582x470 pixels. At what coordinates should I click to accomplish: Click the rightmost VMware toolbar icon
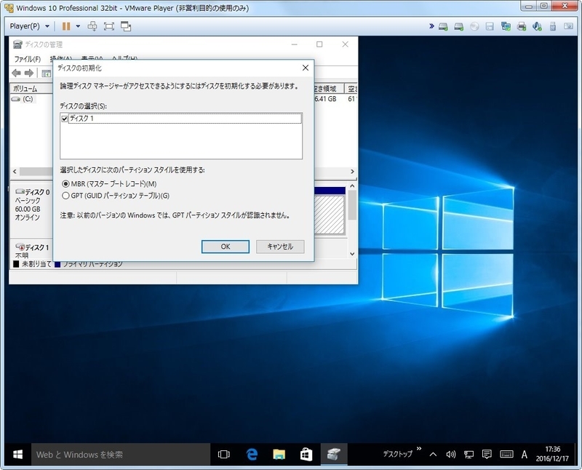[x=568, y=26]
